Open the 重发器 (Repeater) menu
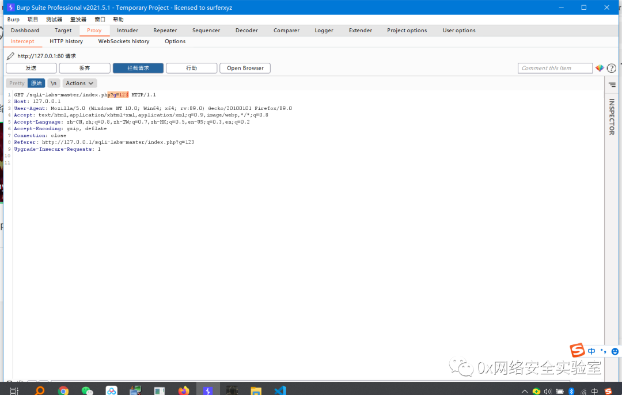The image size is (622, 395). [x=78, y=20]
